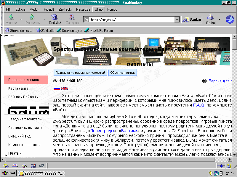Click the Do przodu forward arrow icon

(x=32, y=17)
